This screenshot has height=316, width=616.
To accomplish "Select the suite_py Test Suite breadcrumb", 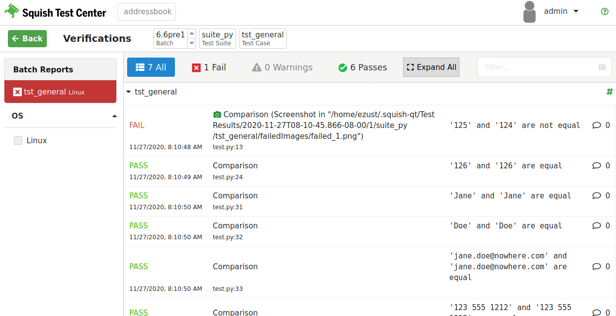I will [x=217, y=38].
